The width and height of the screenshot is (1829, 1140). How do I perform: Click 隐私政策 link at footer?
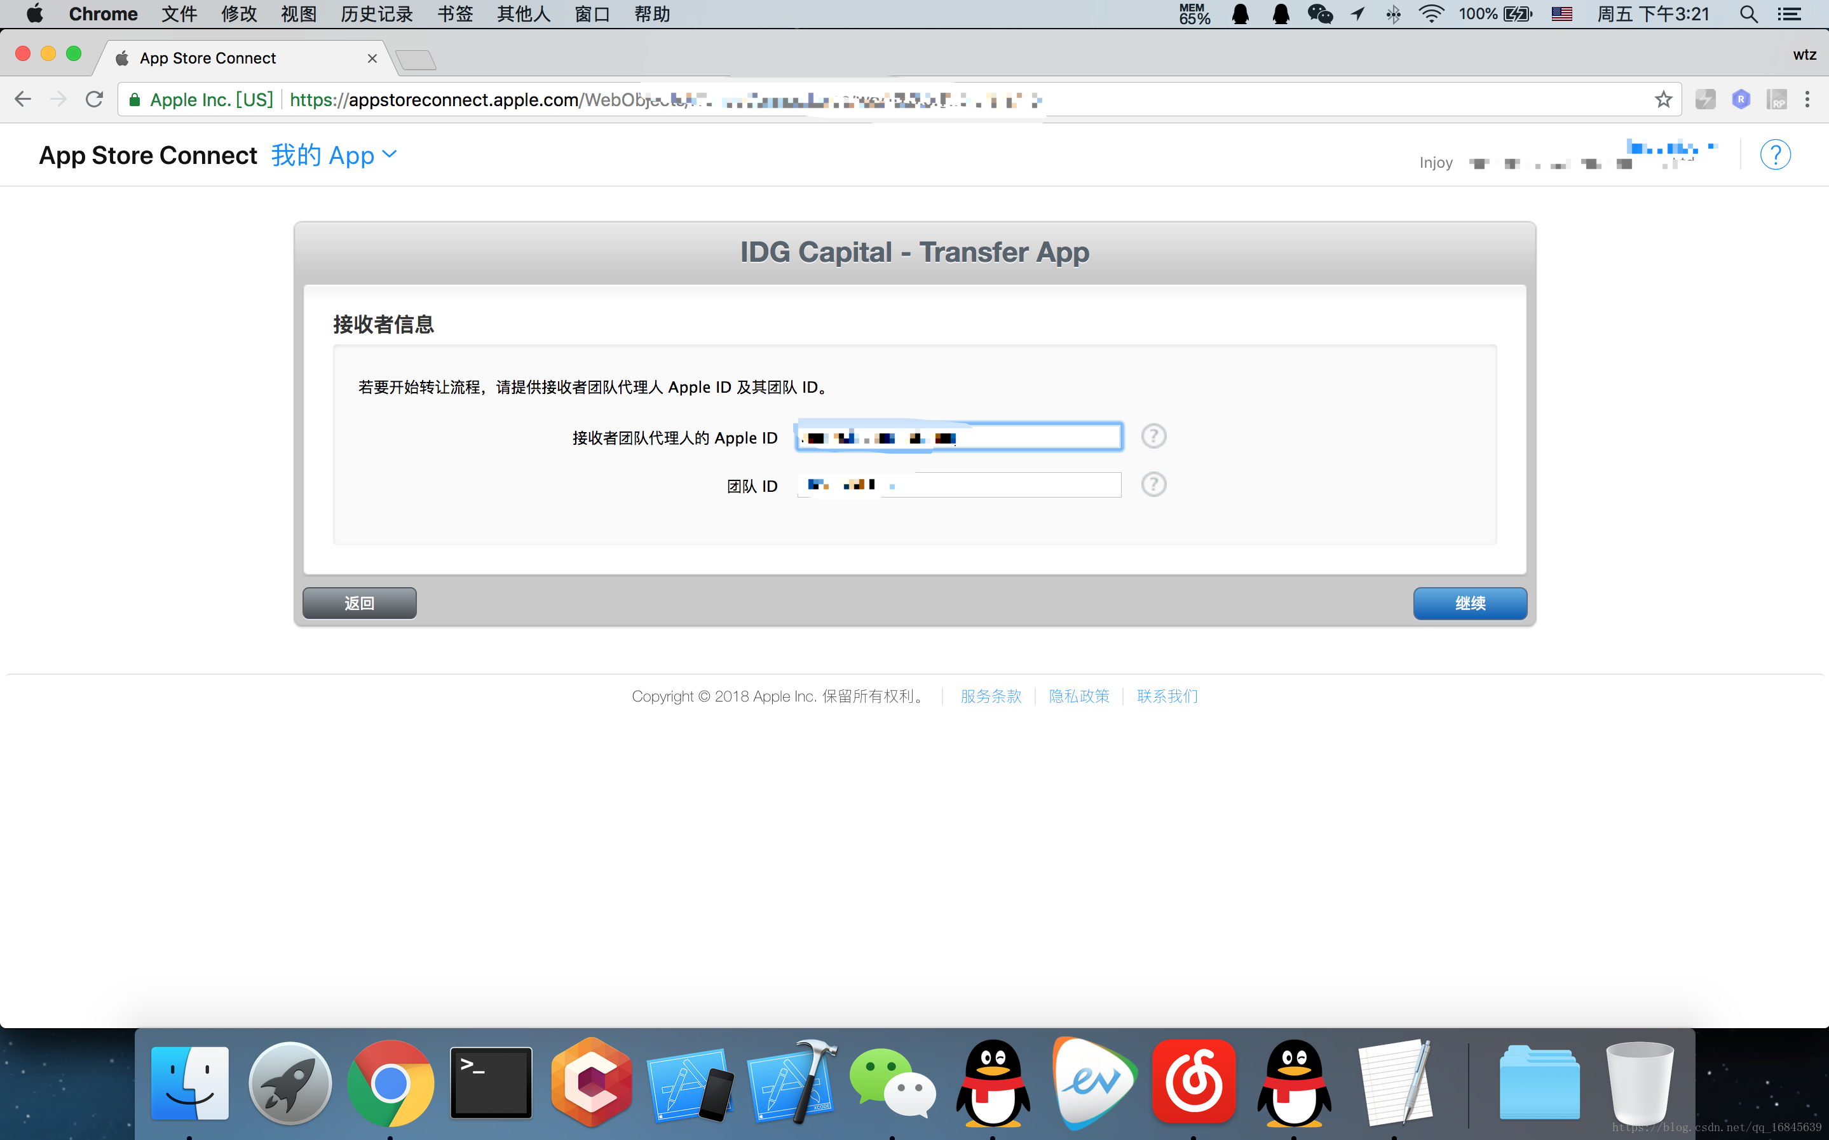1078,695
